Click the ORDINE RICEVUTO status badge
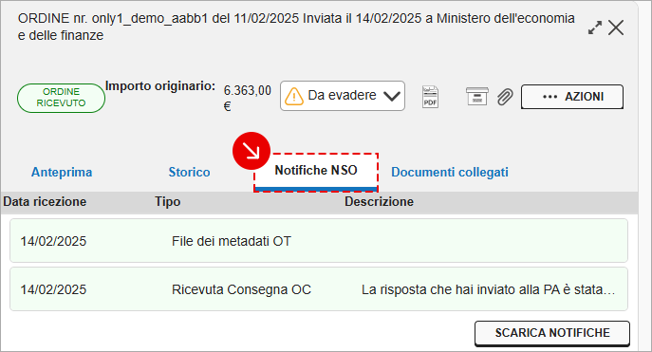 [x=61, y=98]
